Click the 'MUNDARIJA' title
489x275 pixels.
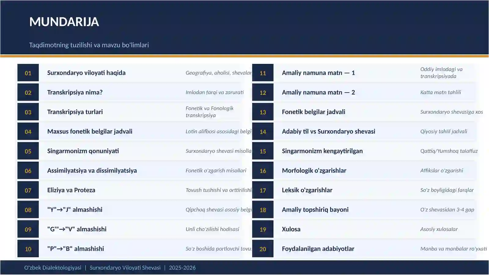click(64, 22)
